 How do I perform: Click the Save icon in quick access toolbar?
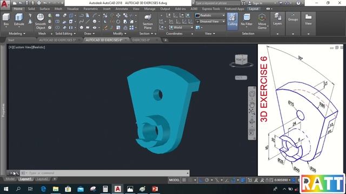[26, 3]
